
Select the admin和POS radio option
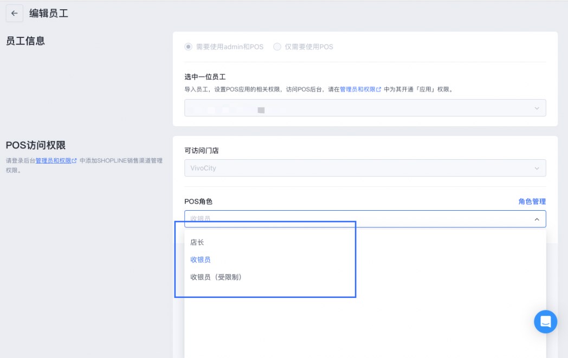(188, 47)
